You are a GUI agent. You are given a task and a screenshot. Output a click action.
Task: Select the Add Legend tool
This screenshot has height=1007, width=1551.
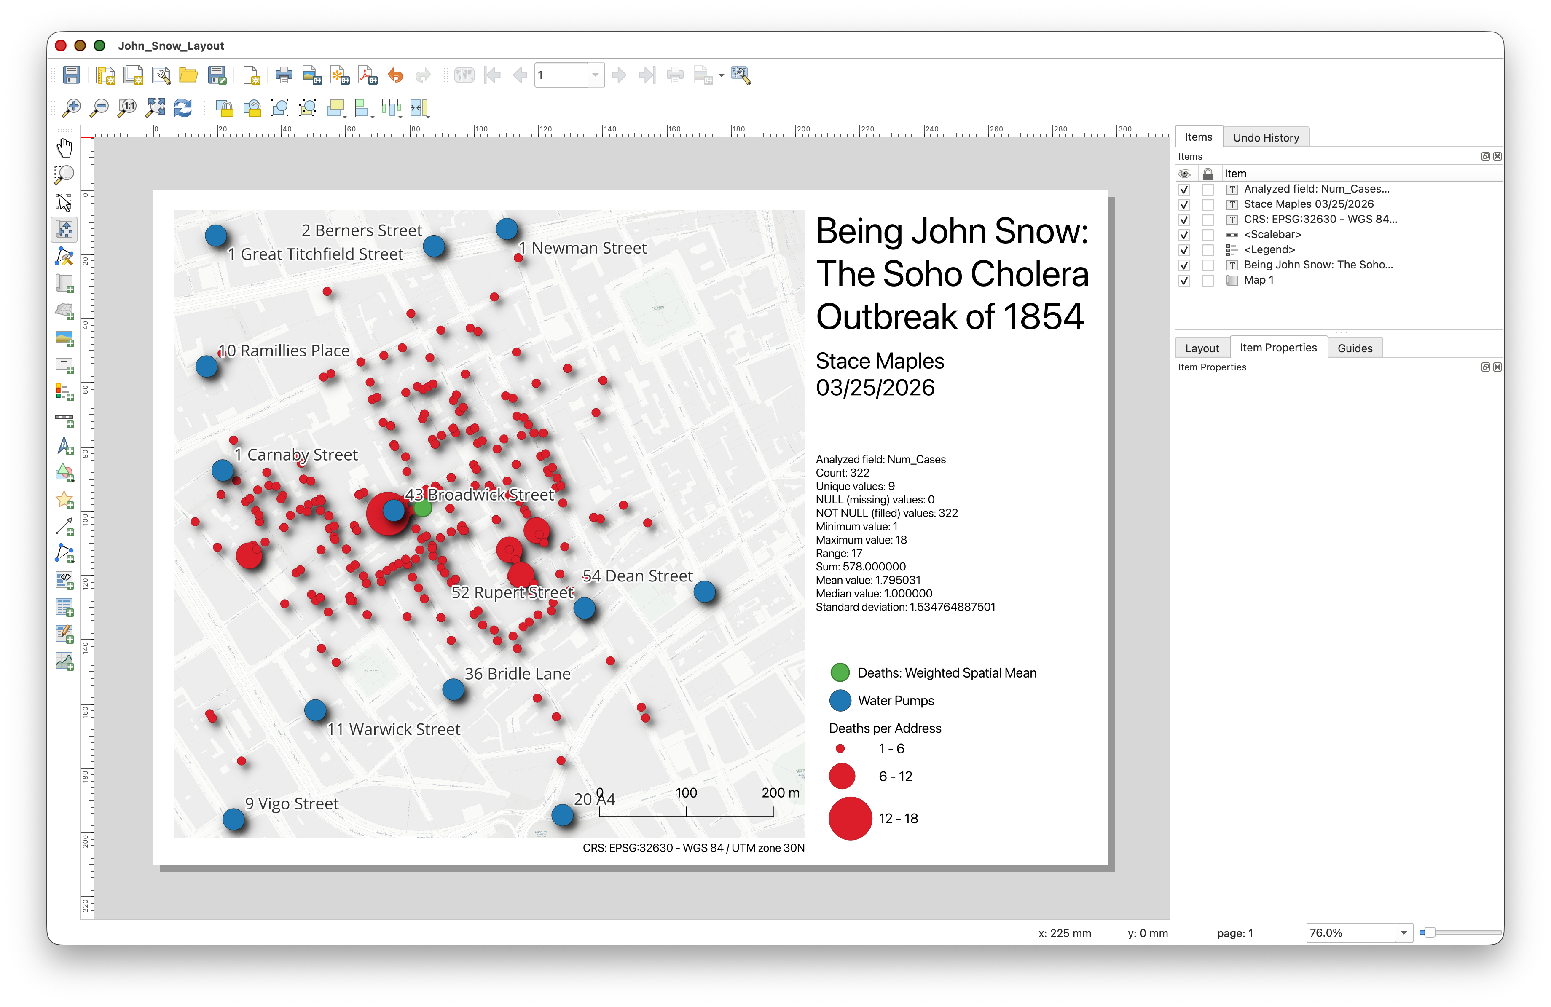(64, 392)
